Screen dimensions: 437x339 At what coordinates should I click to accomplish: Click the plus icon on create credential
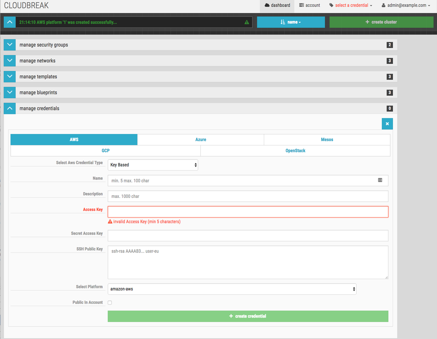231,316
